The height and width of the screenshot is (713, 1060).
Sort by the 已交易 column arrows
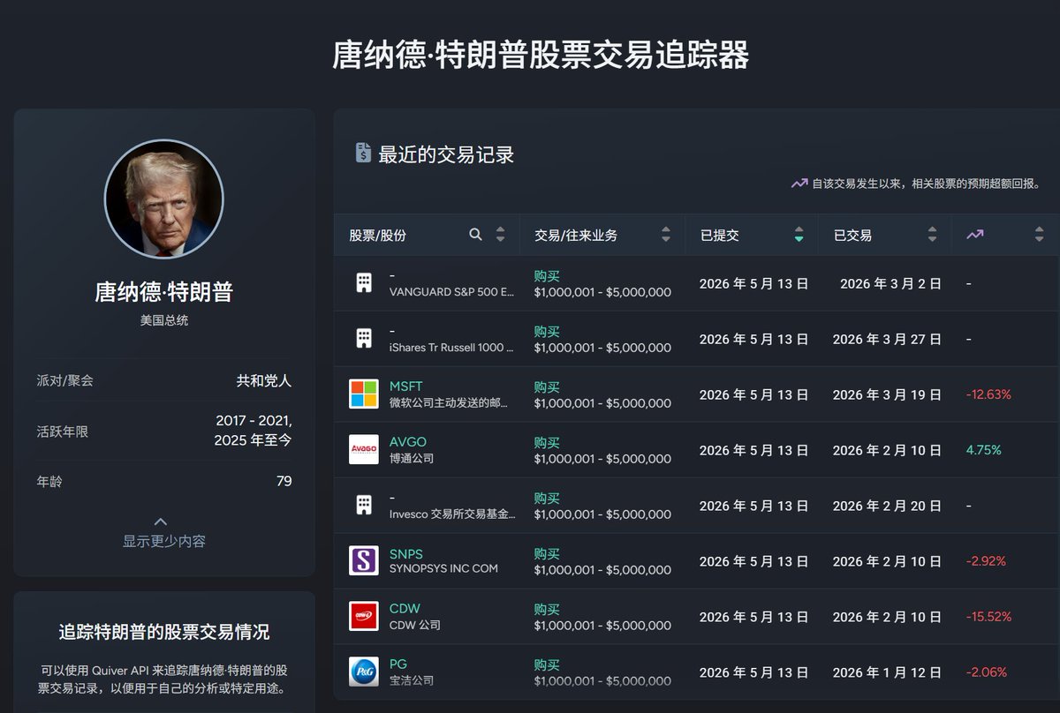932,235
